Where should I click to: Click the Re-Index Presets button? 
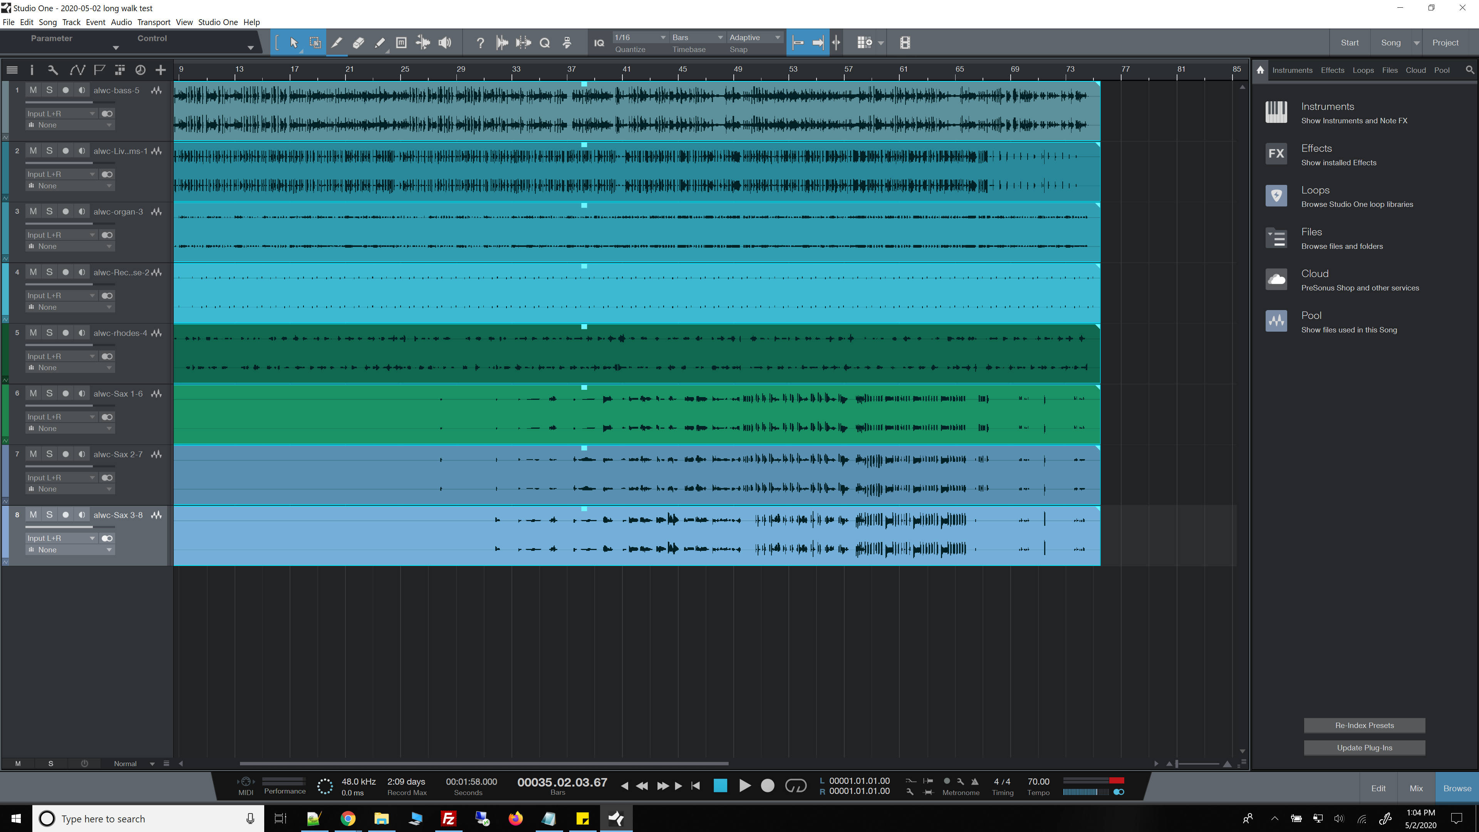point(1364,725)
